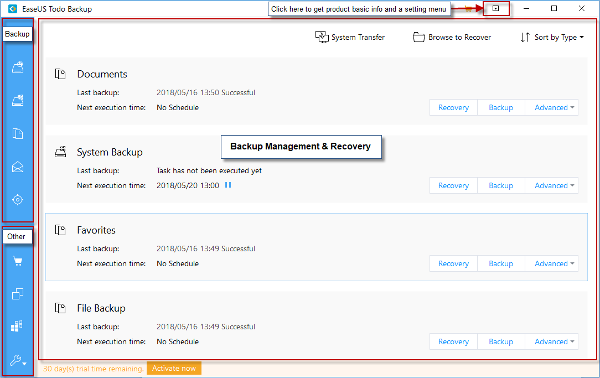The height and width of the screenshot is (378, 600).
Task: Open System Clone windows icon
Action: pos(17,326)
